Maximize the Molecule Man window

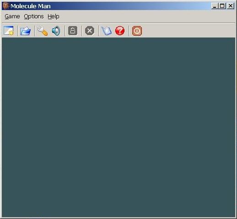click(222, 6)
